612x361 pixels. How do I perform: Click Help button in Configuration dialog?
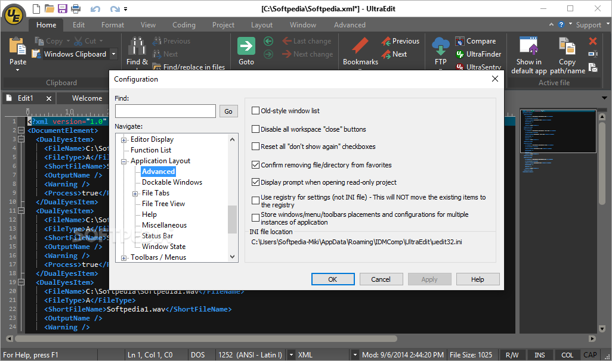pyautogui.click(x=477, y=279)
